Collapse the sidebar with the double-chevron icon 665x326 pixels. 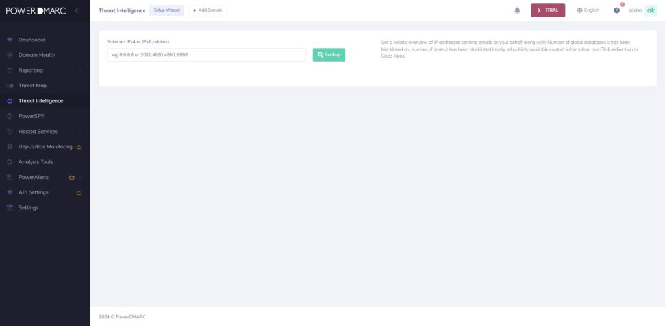pos(77,10)
